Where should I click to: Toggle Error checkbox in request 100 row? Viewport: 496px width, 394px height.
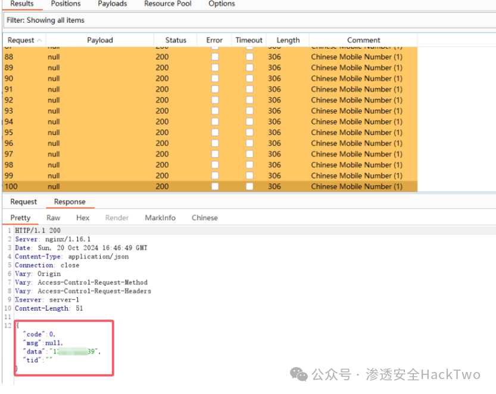[x=215, y=186]
